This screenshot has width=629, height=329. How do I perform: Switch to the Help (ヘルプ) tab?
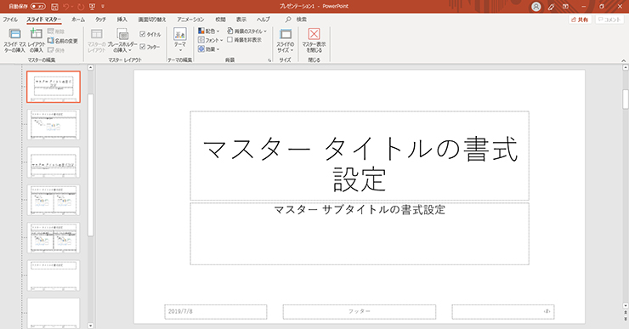(263, 20)
